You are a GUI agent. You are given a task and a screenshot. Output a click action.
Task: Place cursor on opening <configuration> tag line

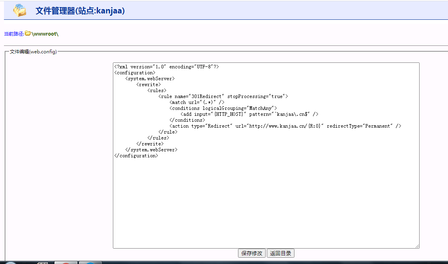click(135, 73)
